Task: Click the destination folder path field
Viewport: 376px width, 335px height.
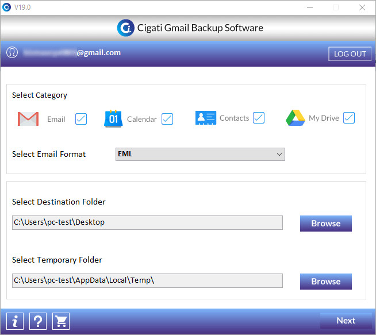Action: point(148,222)
